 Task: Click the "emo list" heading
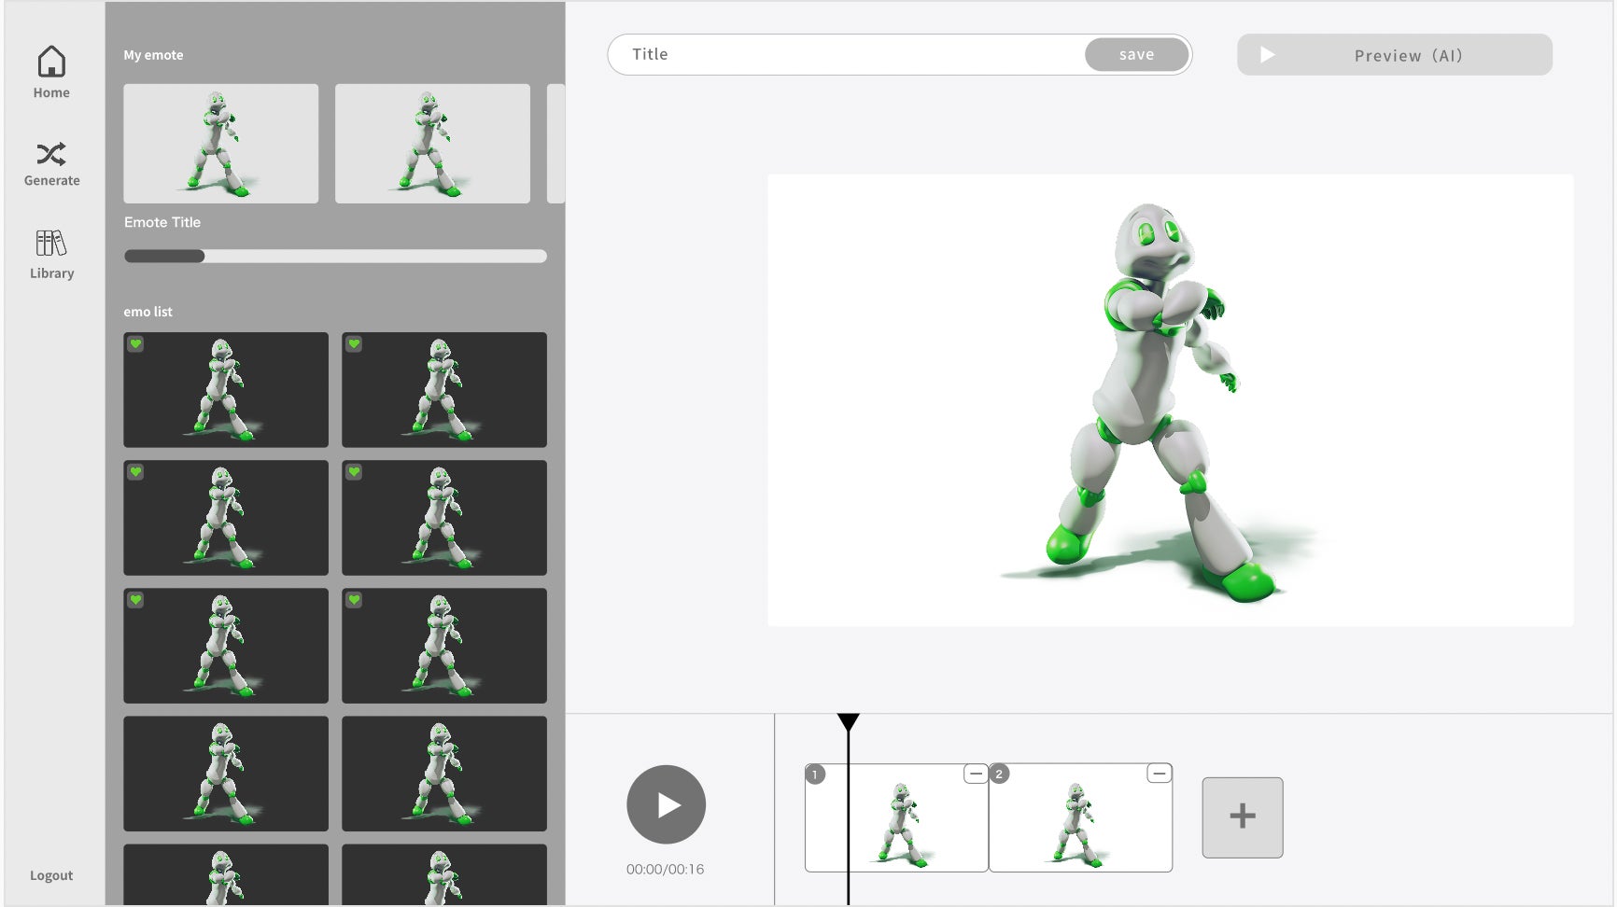(148, 312)
